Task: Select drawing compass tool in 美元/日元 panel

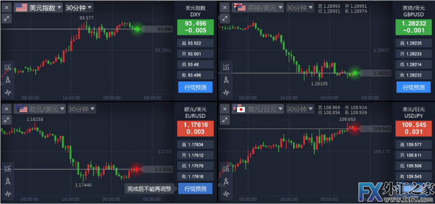Action: (226, 181)
